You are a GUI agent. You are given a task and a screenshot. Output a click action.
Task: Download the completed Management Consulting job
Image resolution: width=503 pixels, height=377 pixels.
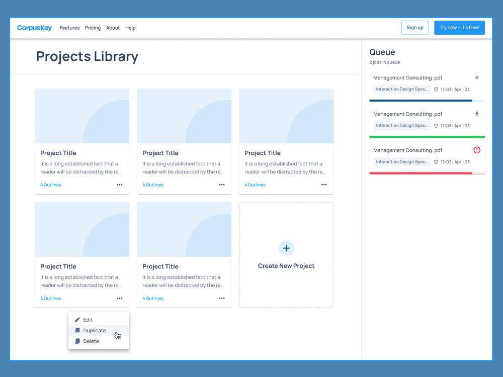pos(477,114)
